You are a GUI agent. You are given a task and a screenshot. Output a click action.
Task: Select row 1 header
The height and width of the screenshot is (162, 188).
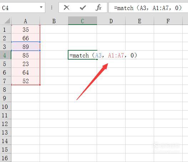pos(5,30)
